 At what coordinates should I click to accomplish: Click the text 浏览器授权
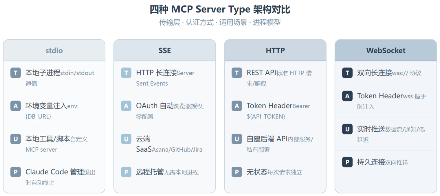(188, 106)
